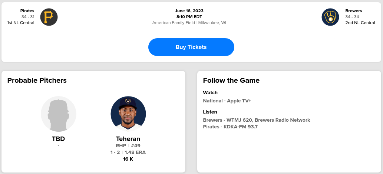Click the TBD pitcher silhouette avatar
The height and width of the screenshot is (174, 383).
(59, 114)
